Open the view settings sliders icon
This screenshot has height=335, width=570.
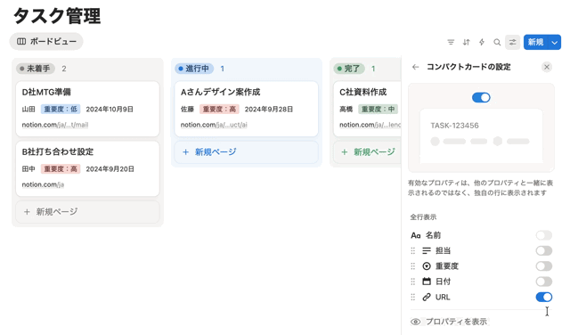(x=513, y=42)
